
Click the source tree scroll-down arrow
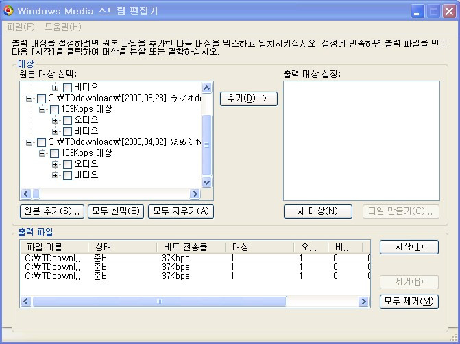207,183
